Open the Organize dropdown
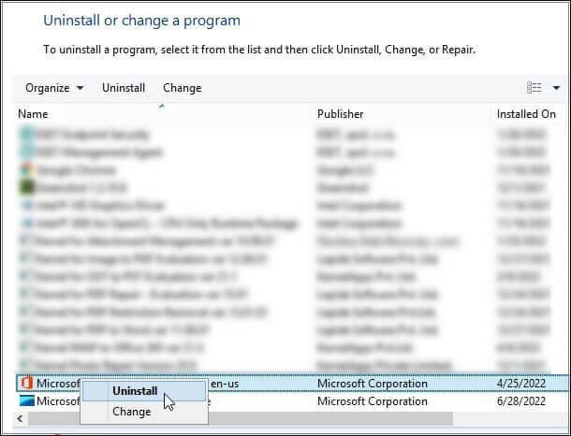The image size is (571, 436). point(54,88)
